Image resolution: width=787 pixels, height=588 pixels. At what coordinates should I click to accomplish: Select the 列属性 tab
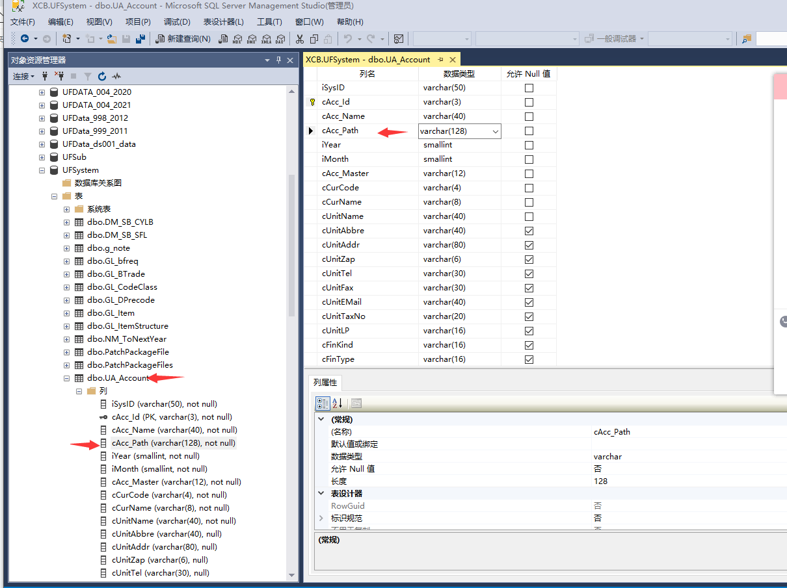pyautogui.click(x=324, y=382)
